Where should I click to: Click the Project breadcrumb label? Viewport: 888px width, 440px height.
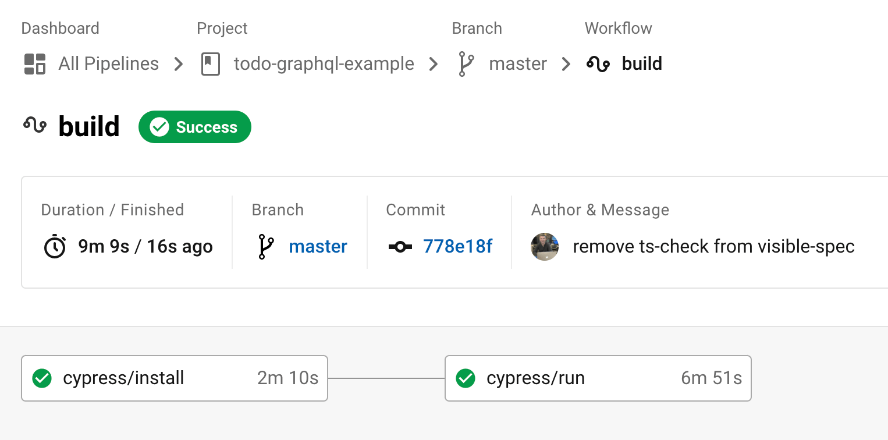pos(222,29)
